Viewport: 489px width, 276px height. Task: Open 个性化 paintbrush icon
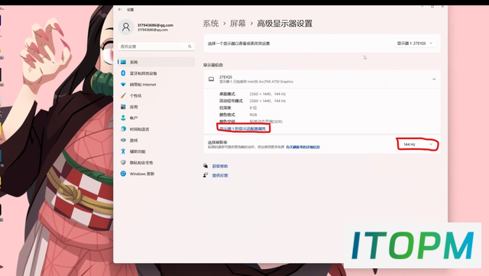pyautogui.click(x=123, y=96)
